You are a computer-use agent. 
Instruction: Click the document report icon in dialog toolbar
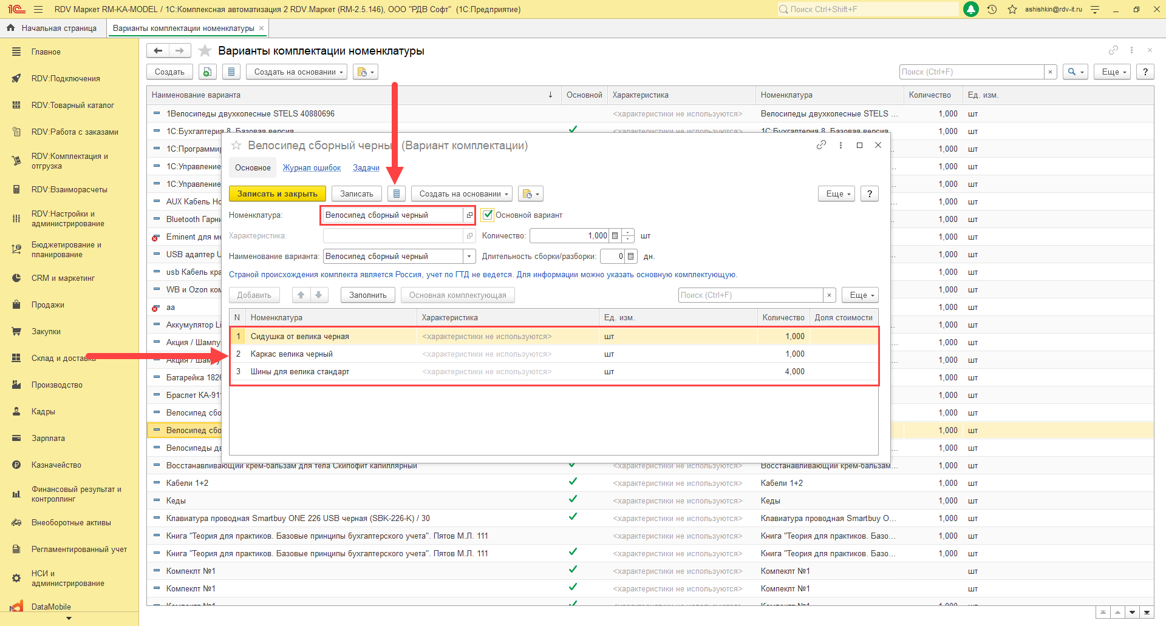click(397, 194)
